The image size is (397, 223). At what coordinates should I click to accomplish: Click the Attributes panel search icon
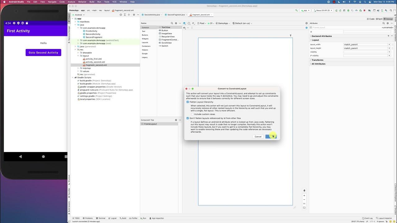coord(383,23)
